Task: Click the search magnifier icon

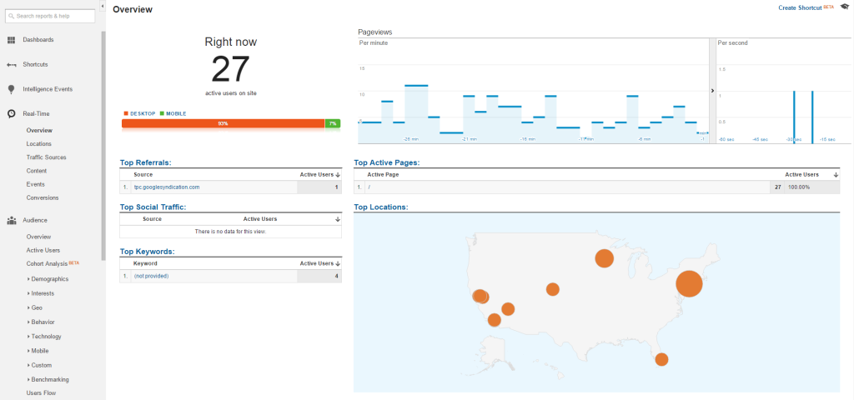Action: pyautogui.click(x=12, y=17)
